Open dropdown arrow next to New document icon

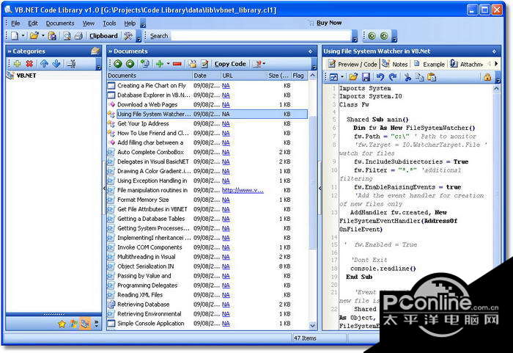click(x=23, y=35)
